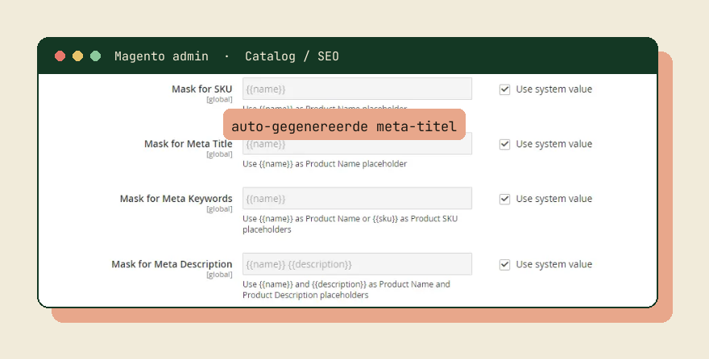Click the {{sku}} placeholder hint for Meta Keywords
This screenshot has height=359, width=709.
(x=385, y=219)
